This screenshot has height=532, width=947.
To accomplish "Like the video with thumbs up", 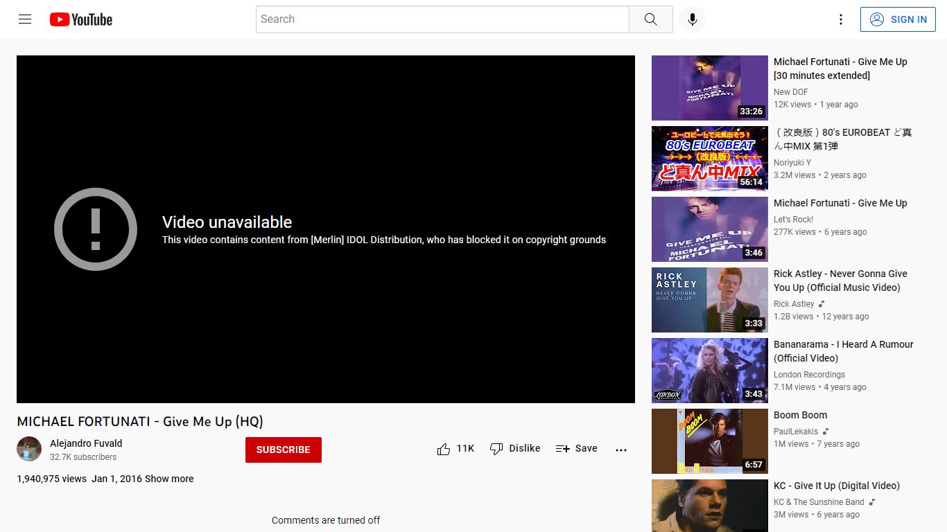I will click(x=444, y=449).
